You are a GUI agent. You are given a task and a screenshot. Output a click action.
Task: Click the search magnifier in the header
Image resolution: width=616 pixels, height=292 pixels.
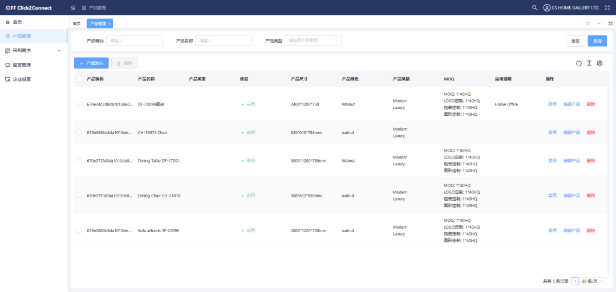[x=534, y=7]
